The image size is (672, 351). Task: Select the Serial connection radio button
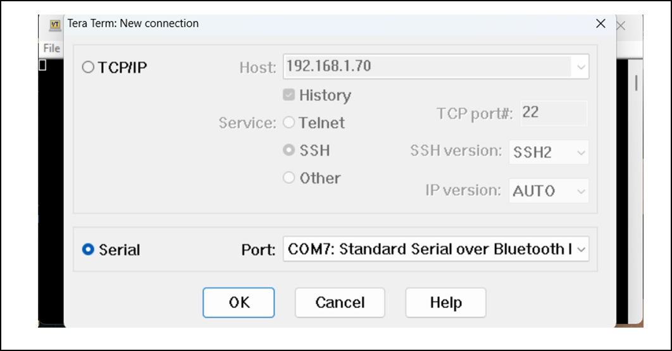[88, 250]
